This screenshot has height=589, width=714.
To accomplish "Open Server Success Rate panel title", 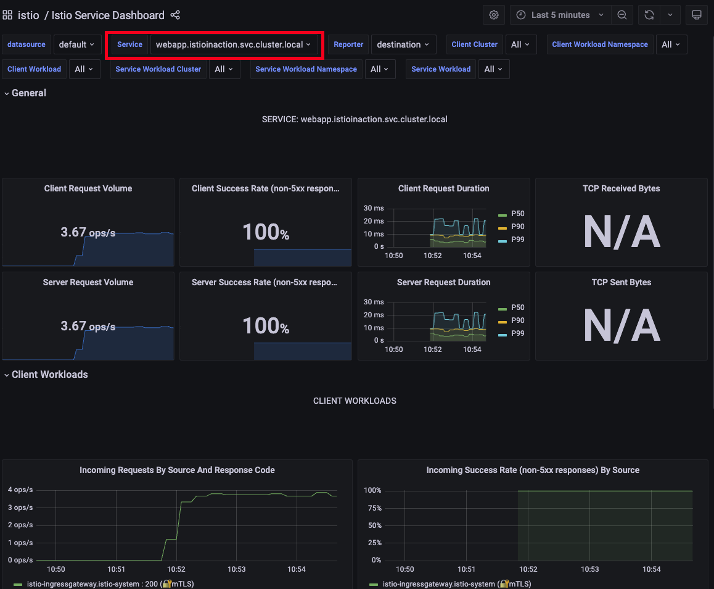I will click(x=265, y=282).
